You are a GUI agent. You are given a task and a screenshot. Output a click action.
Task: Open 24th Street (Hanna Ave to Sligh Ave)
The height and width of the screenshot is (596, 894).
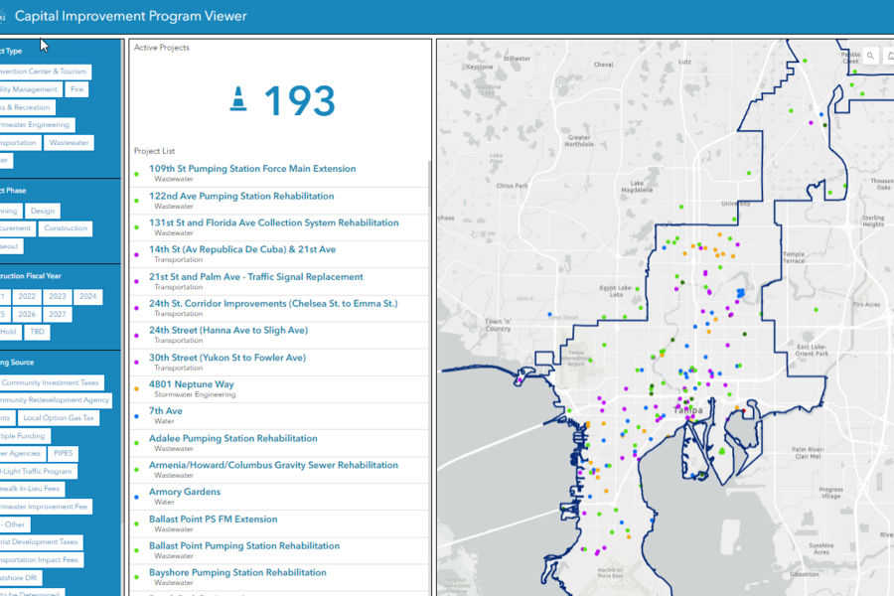coord(228,330)
